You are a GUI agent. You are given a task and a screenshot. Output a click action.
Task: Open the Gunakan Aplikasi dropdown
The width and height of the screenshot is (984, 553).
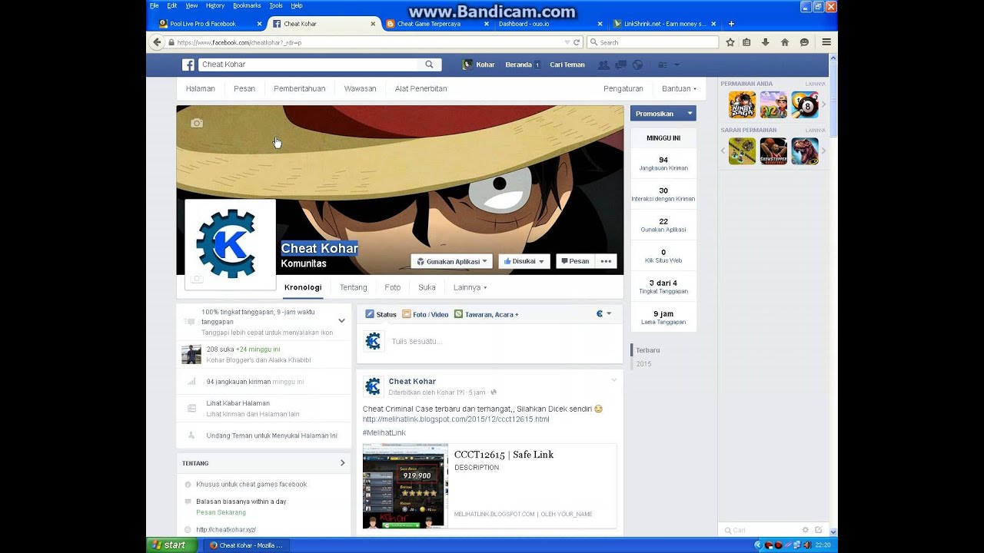(x=451, y=261)
